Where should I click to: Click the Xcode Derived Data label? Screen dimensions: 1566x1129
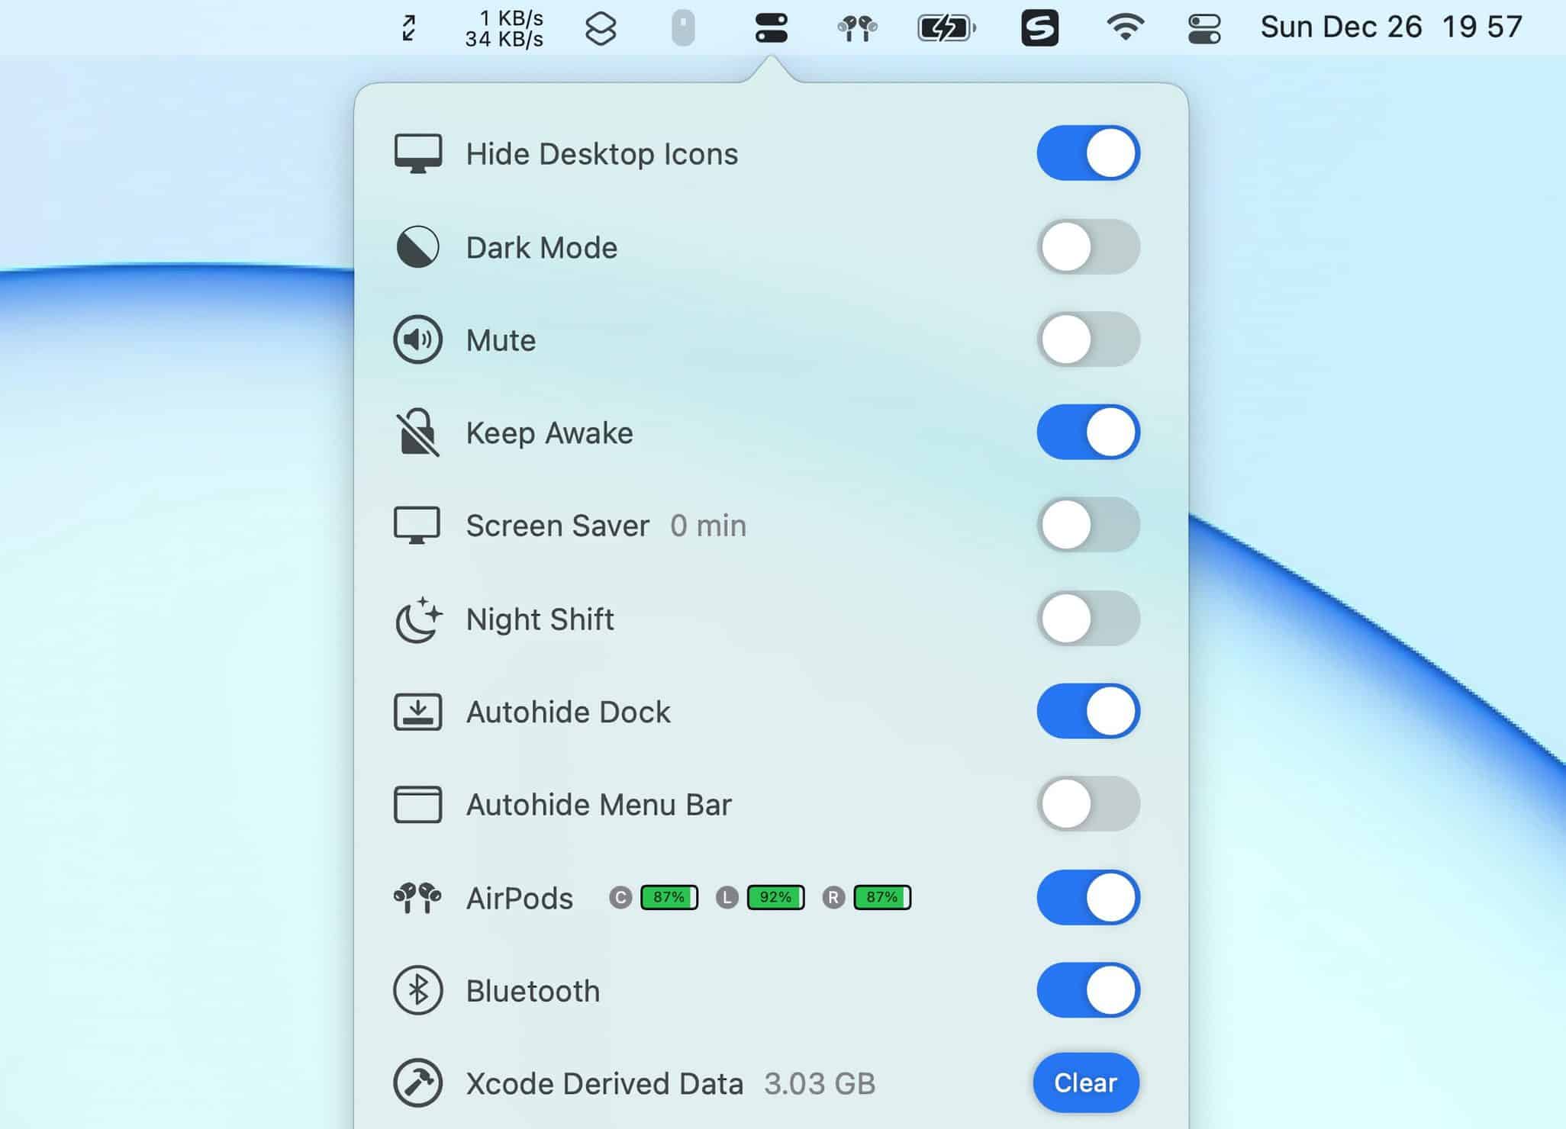[x=604, y=1083]
